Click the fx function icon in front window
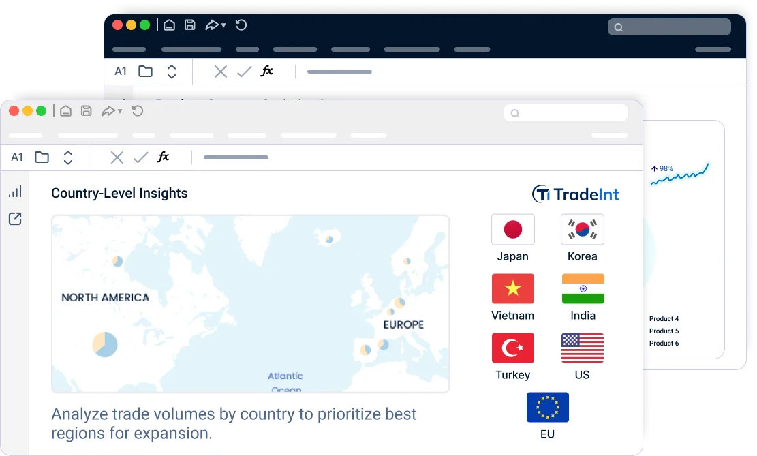 pos(163,157)
